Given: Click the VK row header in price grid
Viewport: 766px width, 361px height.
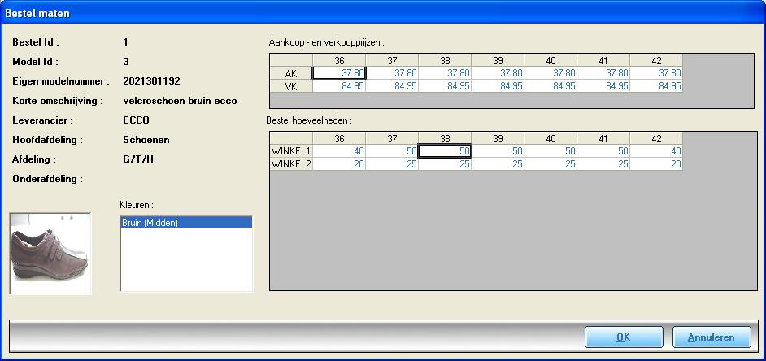Looking at the screenshot, I should [291, 86].
